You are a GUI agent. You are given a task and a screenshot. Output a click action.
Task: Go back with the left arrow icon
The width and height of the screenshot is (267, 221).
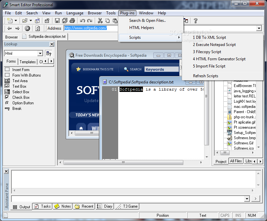pyautogui.click(x=9, y=28)
